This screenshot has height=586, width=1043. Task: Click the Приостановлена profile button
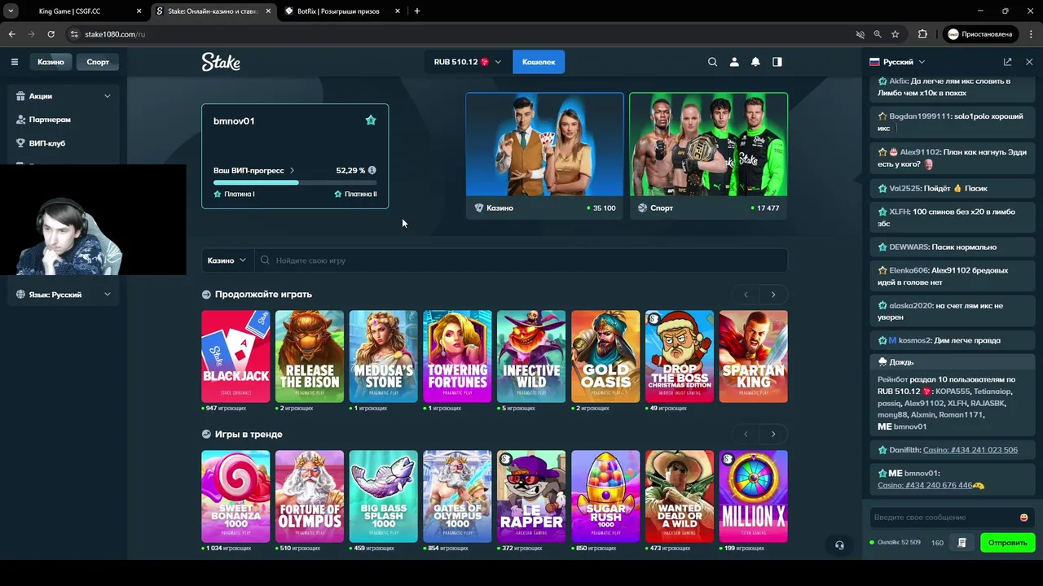[x=980, y=34]
